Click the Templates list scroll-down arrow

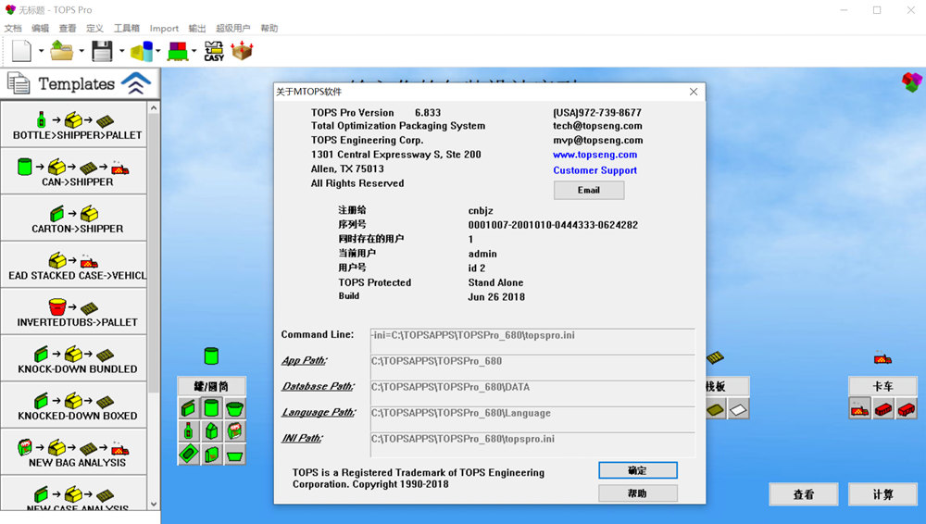tap(154, 505)
